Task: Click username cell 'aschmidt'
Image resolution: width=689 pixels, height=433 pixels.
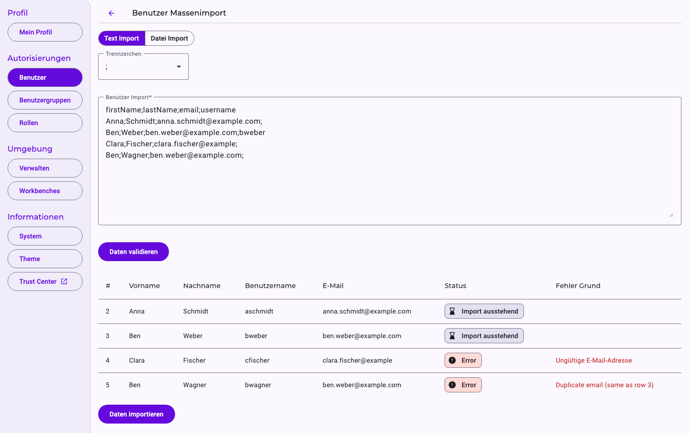Action: pyautogui.click(x=259, y=311)
